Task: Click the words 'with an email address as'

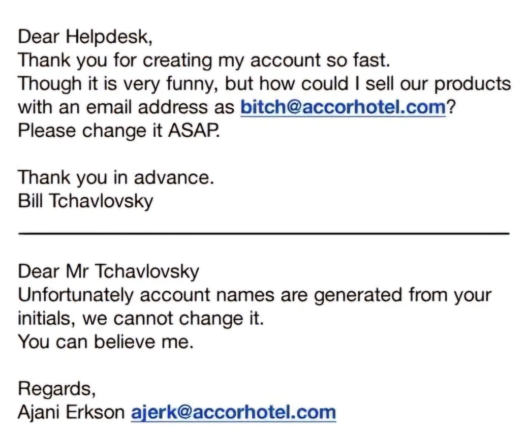Action: (x=127, y=108)
